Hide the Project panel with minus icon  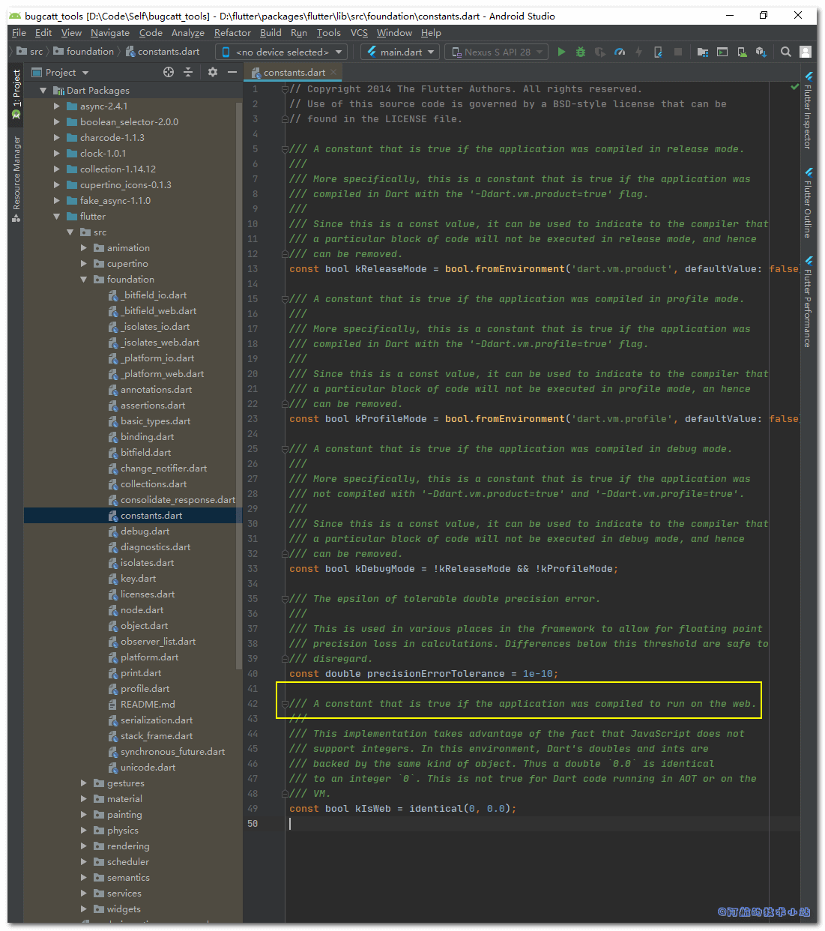232,72
